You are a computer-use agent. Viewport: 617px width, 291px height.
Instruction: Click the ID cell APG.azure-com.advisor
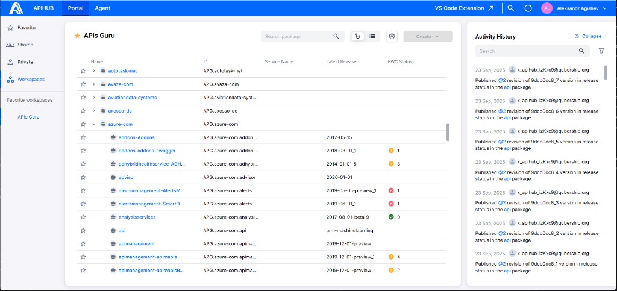230,177
